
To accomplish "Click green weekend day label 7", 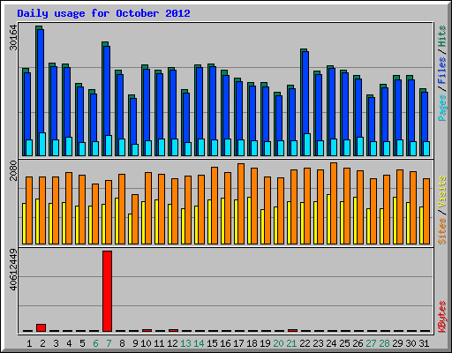I will click(x=109, y=343).
